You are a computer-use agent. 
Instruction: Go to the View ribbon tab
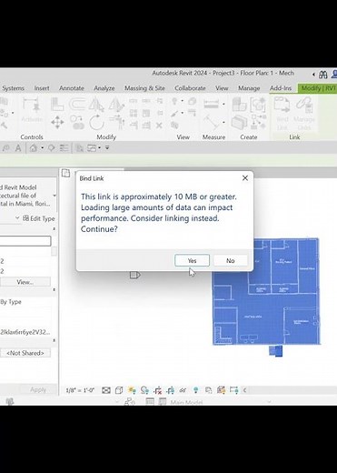click(222, 88)
